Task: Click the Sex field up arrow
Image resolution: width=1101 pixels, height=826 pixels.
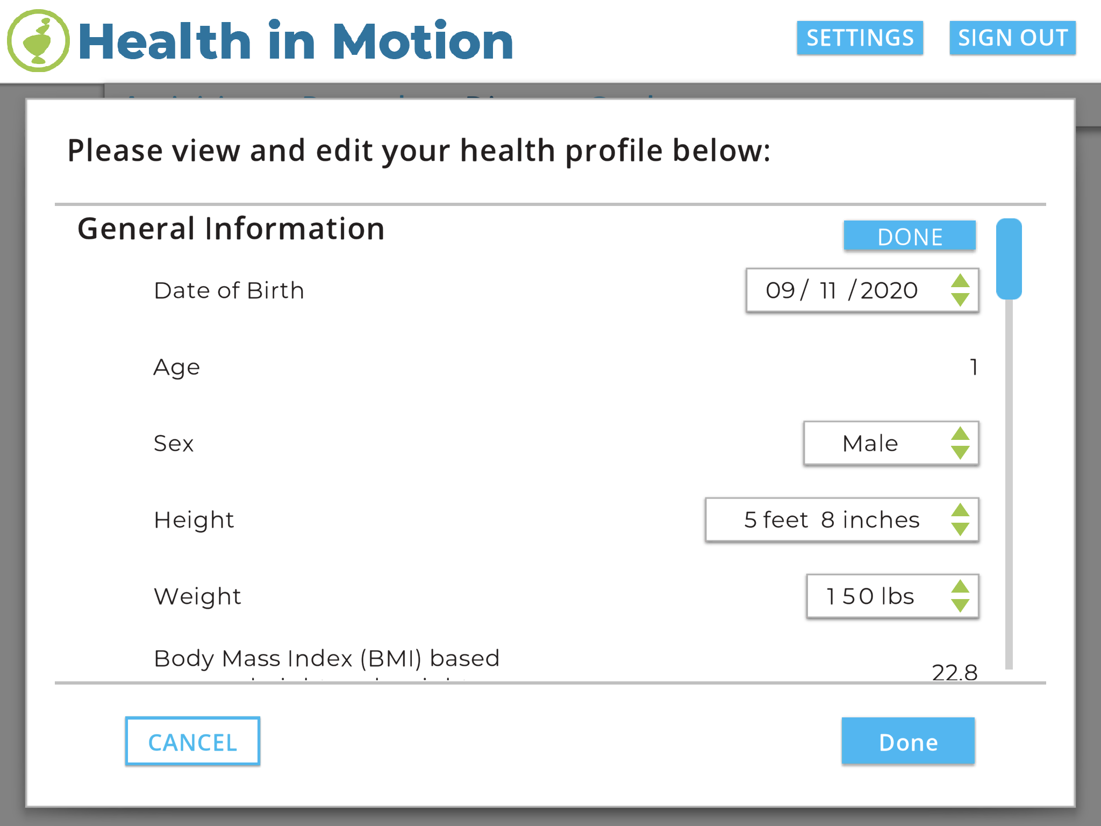Action: [x=960, y=434]
